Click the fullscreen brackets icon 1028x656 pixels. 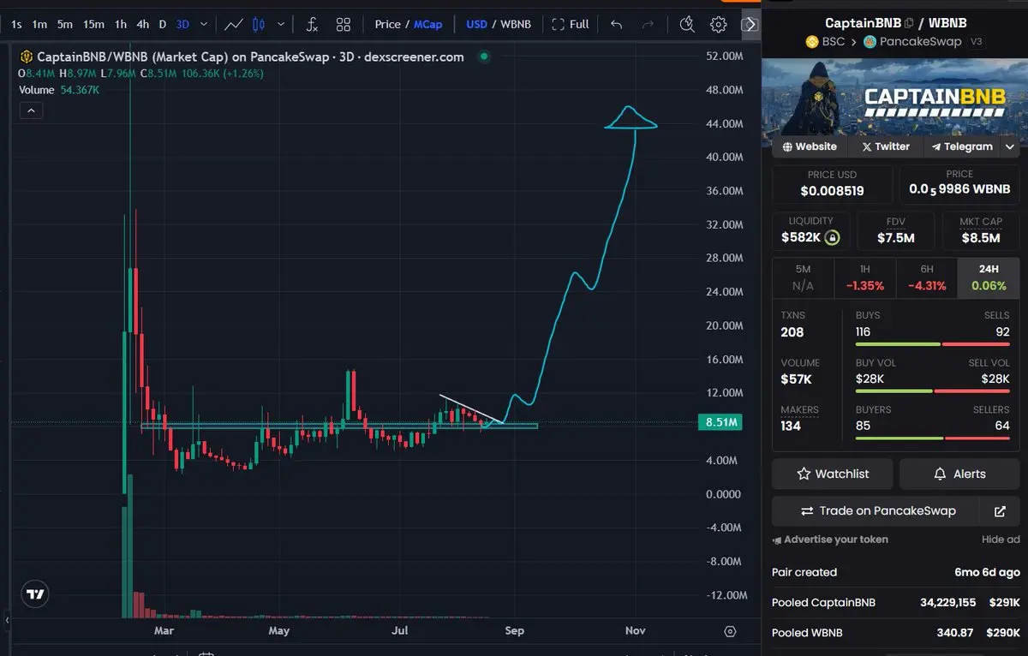click(x=559, y=24)
